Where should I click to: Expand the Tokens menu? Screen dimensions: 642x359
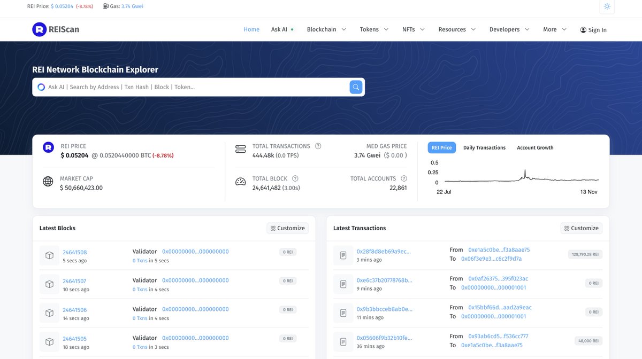374,29
